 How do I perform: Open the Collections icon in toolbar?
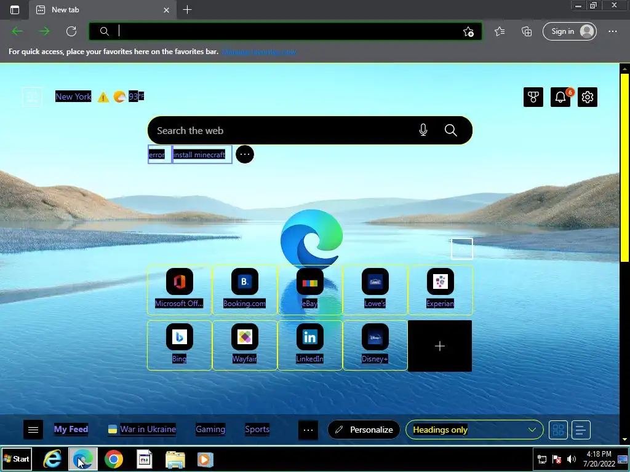[x=527, y=31]
